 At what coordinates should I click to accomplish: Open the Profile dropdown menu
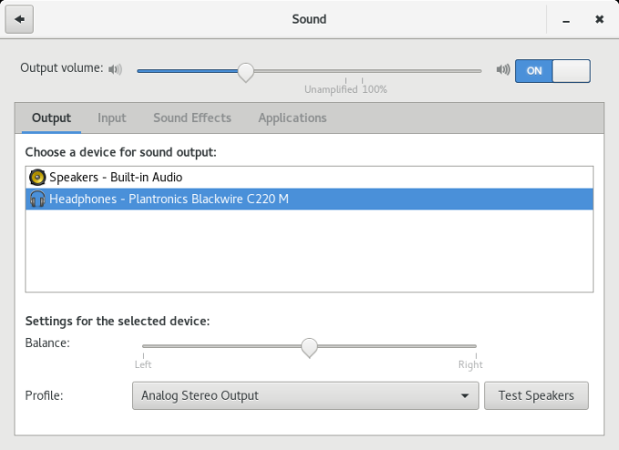[x=305, y=395]
